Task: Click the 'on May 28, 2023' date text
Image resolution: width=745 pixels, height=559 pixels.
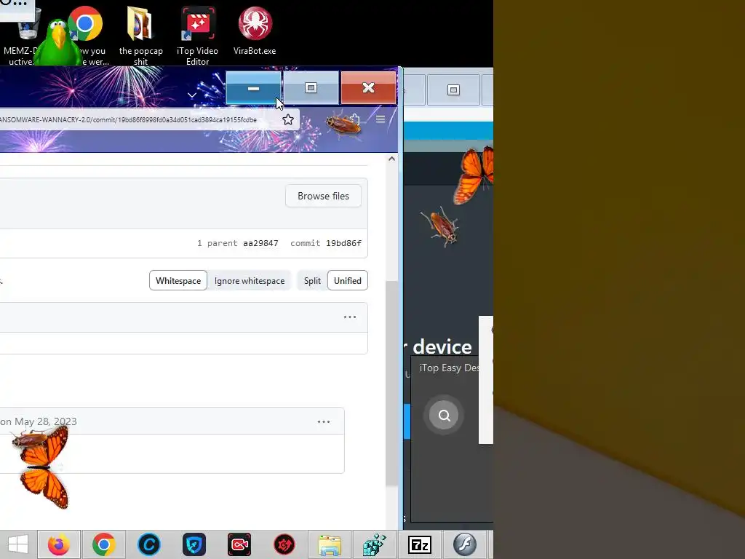Action: pos(39,421)
